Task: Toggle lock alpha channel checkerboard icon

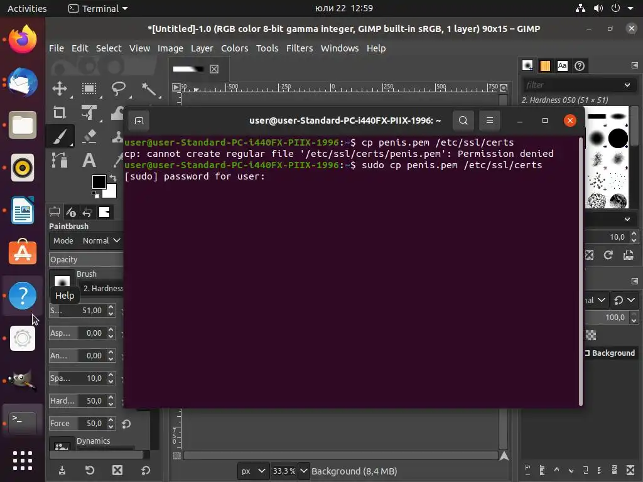Action: (591, 335)
